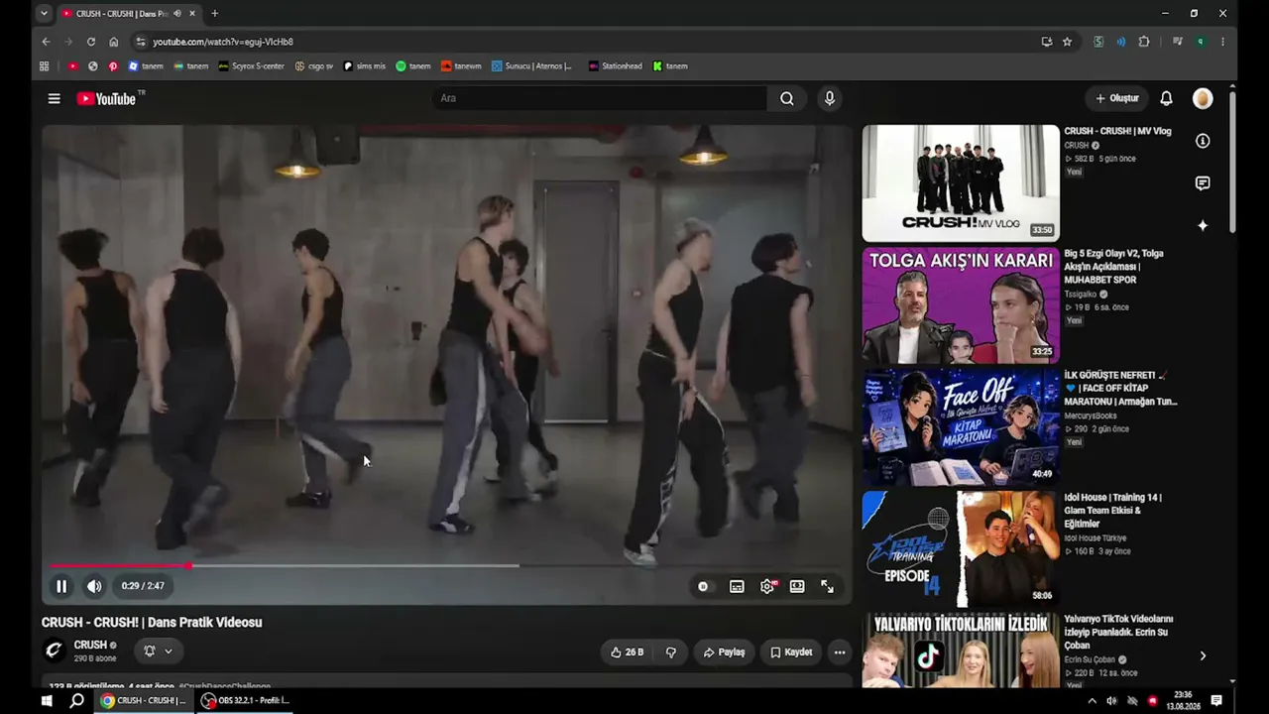Mute the tab via the speaker icon
This screenshot has width=1269, height=714.
pyautogui.click(x=176, y=13)
